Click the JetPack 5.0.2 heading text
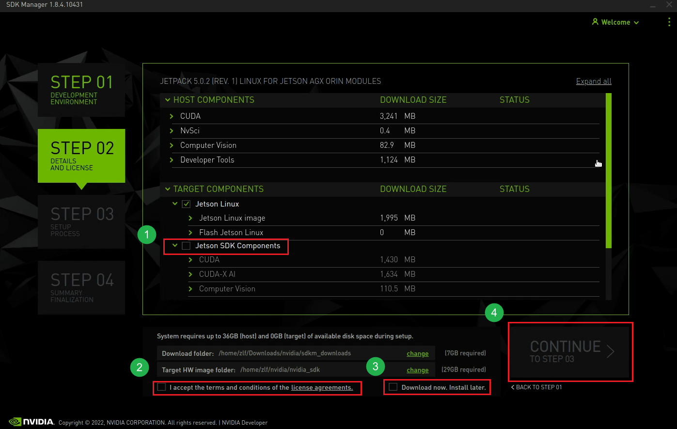This screenshot has width=677, height=429. (x=270, y=81)
